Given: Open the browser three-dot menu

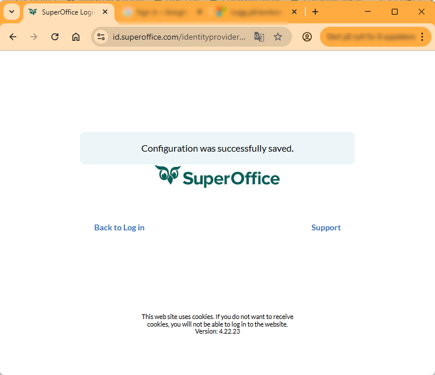Looking at the screenshot, I should (422, 37).
